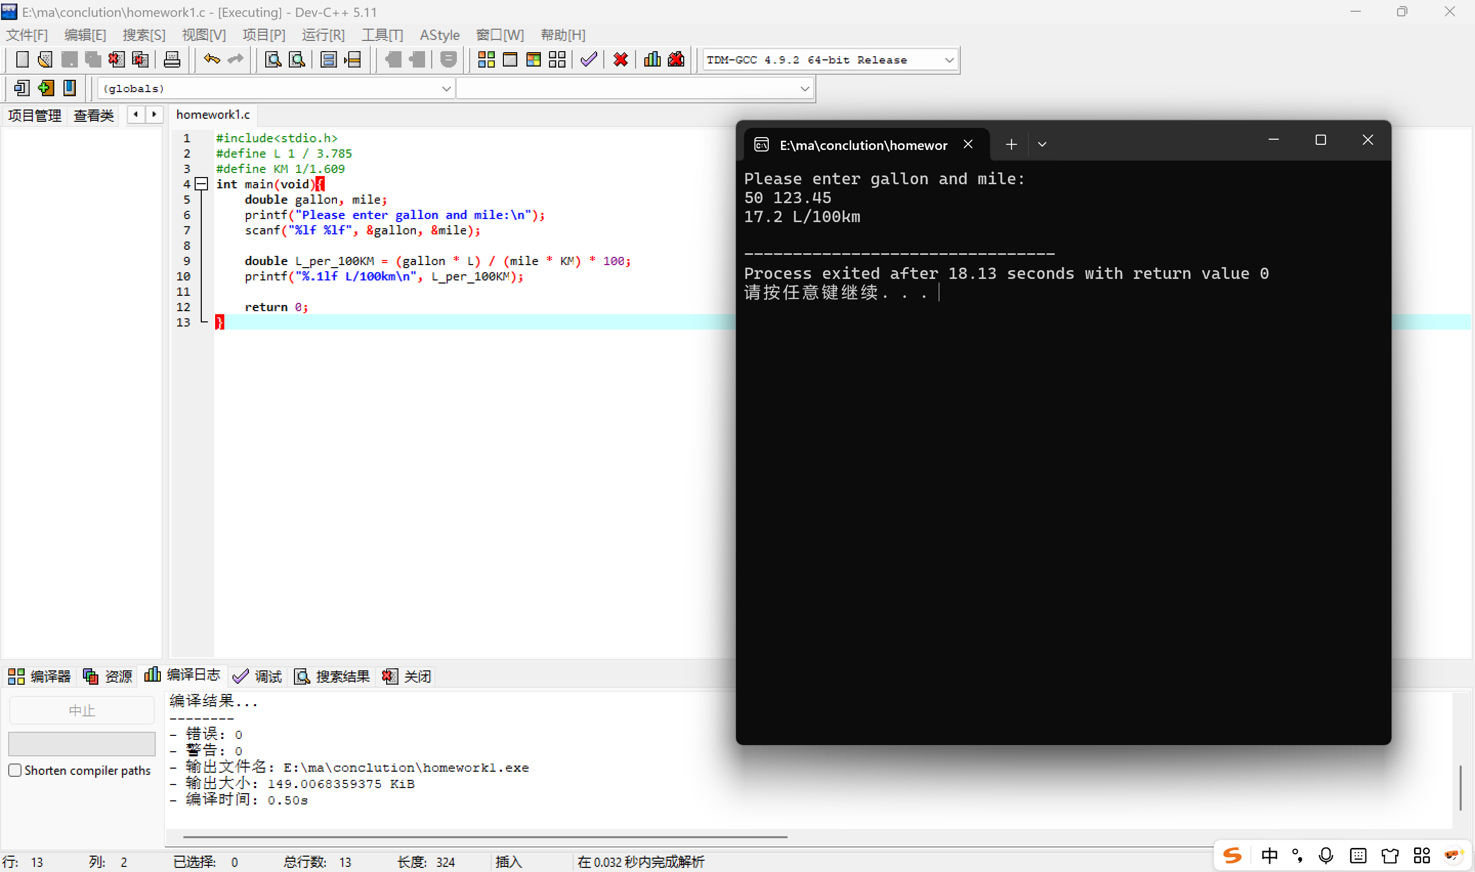
Task: Expand the (globals) scope dropdown
Action: [446, 89]
